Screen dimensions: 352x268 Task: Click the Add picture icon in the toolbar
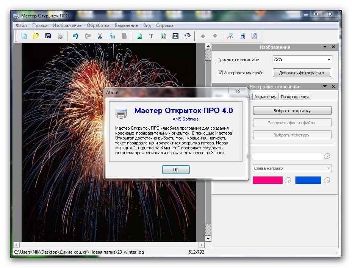tap(139, 36)
